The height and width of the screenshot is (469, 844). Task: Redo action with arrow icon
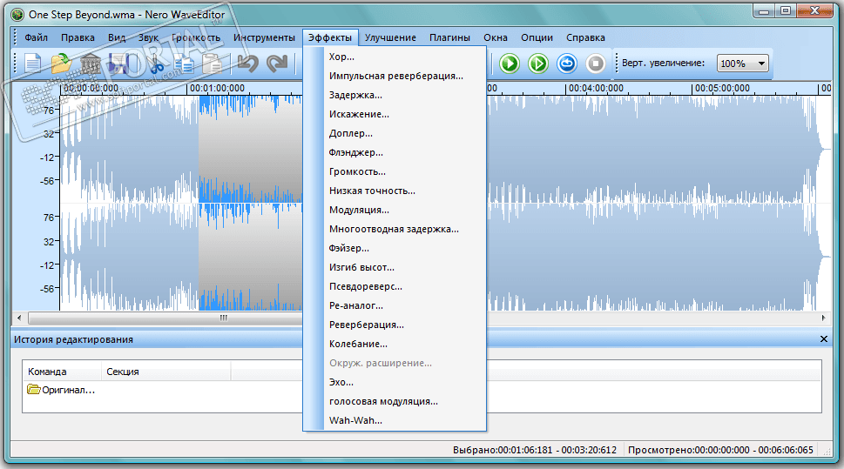(277, 64)
